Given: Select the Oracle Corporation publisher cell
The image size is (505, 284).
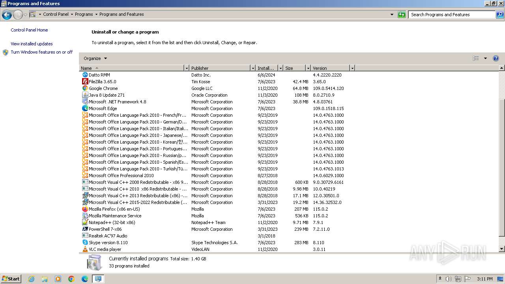Looking at the screenshot, I should point(209,95).
